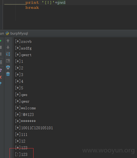The image size is (137, 158).
Task: Click the up arrow stack-frame icon
Action: tap(8, 41)
